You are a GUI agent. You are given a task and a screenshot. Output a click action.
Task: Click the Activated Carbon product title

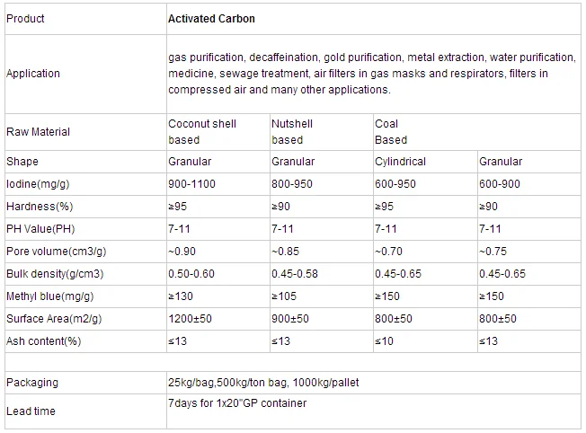pos(211,18)
